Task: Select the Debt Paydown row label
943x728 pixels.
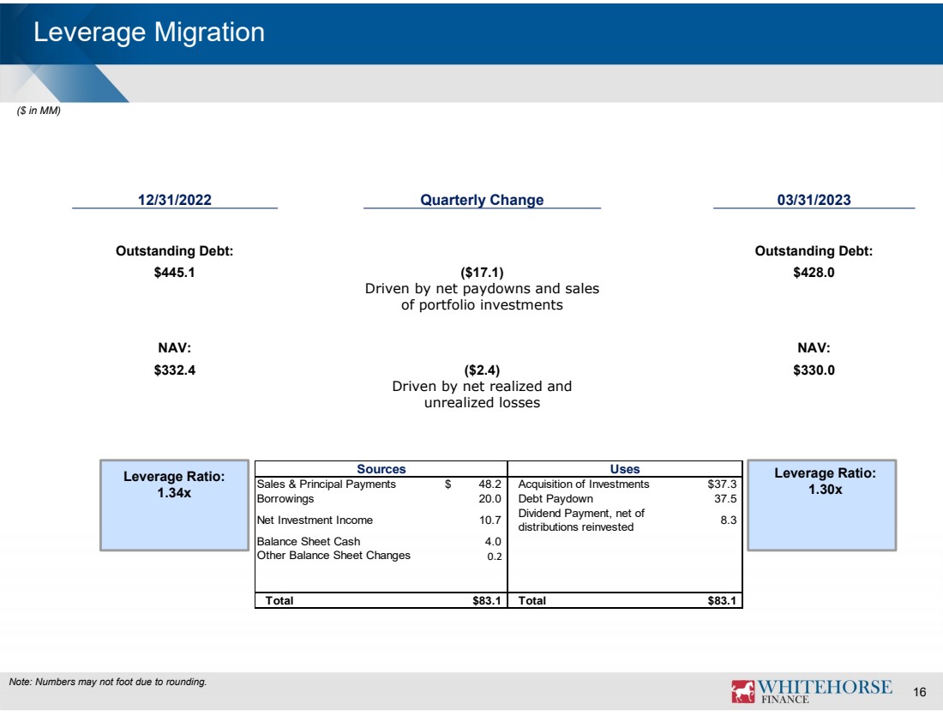Action: (556, 499)
